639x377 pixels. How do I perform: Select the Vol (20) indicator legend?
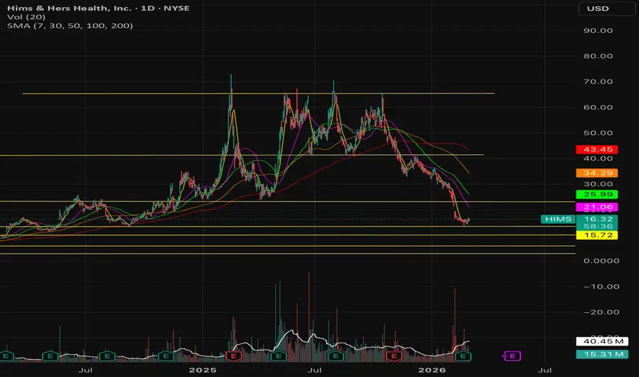tap(26, 17)
